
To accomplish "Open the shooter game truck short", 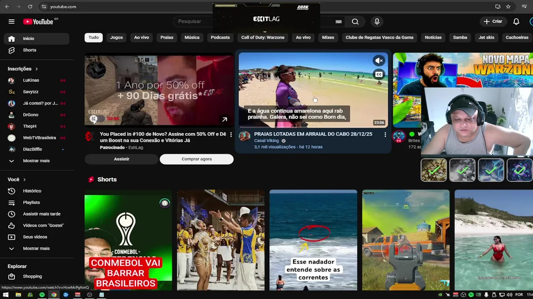I will click(x=406, y=240).
